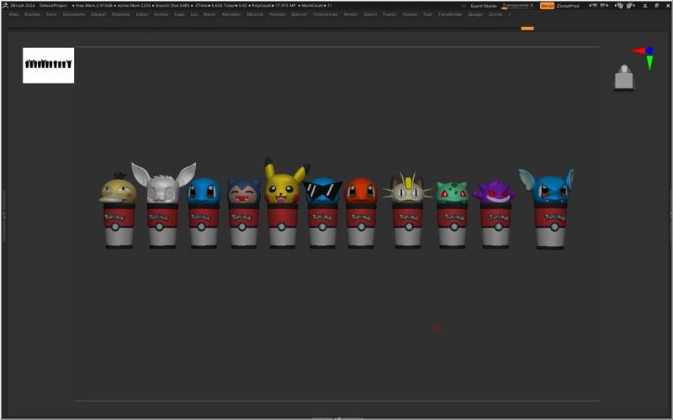Expand the bottom tray divider handle
673x420 pixels.
click(337, 417)
